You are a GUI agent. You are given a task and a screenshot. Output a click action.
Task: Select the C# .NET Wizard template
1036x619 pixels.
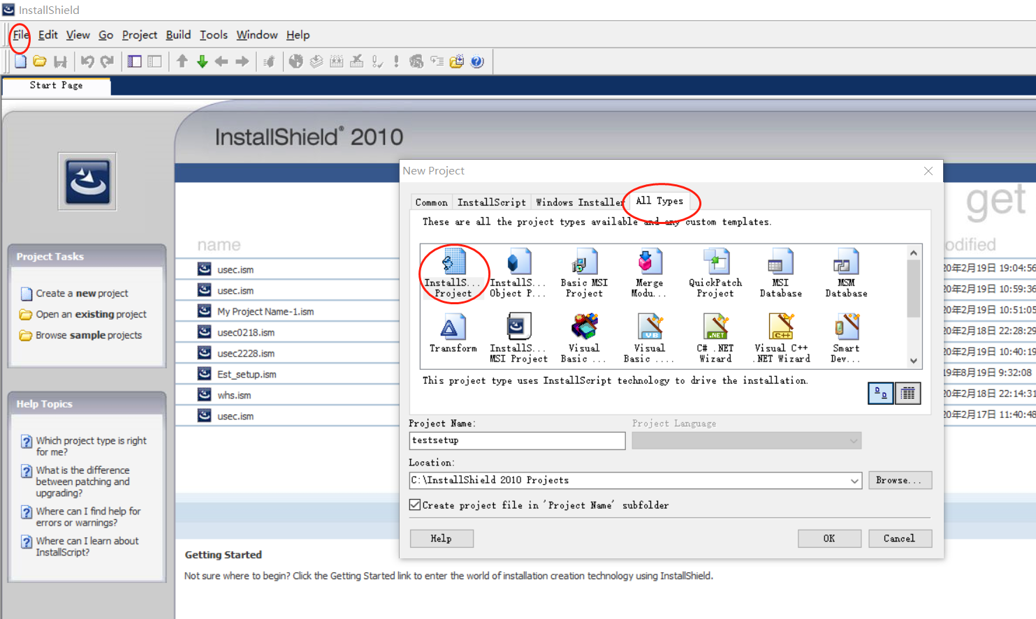(715, 338)
